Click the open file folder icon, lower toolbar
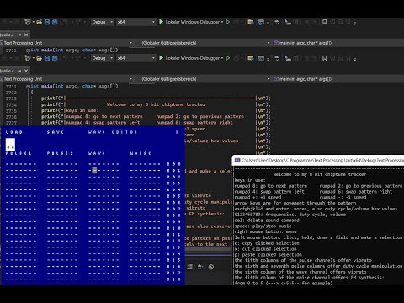Viewport: 404px width, 303px height. [x=40, y=58]
